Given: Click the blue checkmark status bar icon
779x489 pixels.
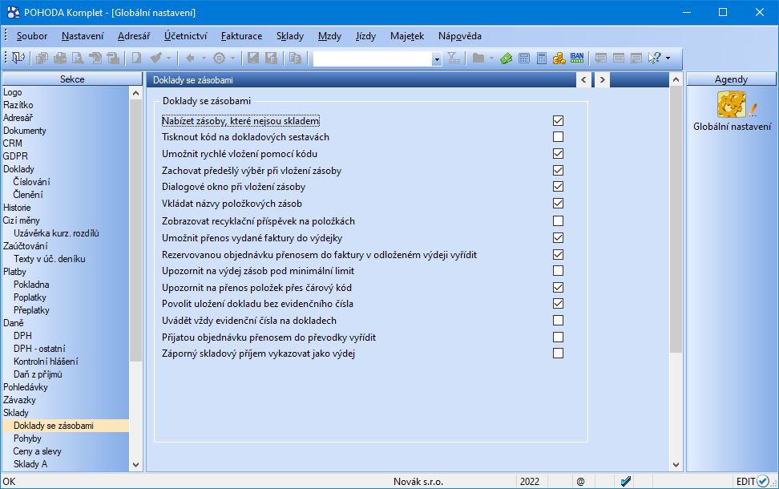Looking at the screenshot, I should [x=626, y=481].
